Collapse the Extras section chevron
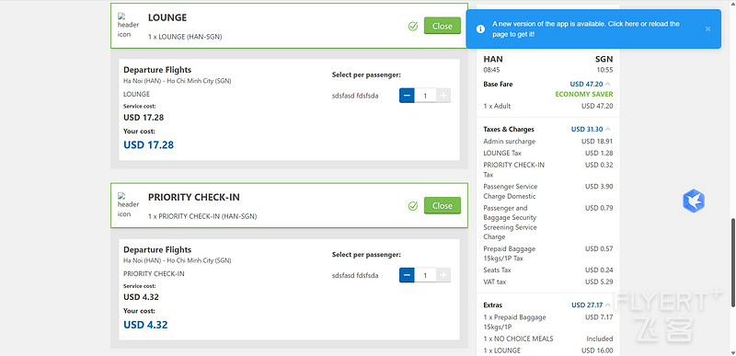The width and height of the screenshot is (736, 356). click(x=609, y=304)
